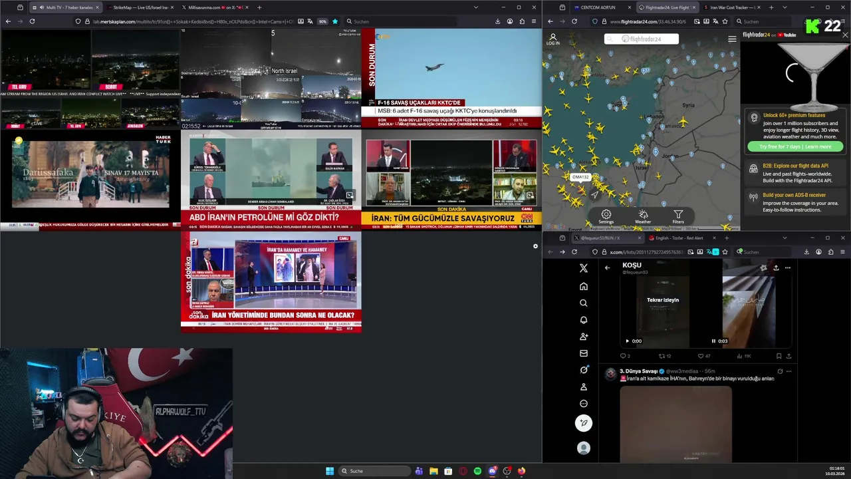Viewport: 851px width, 479px height.
Task: Play the left video at 0:00
Action: (627, 341)
